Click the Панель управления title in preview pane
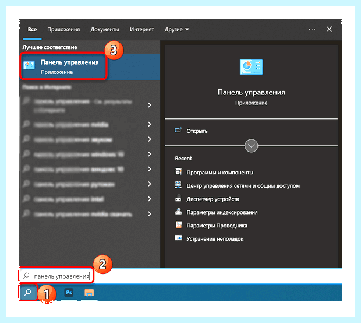This screenshot has height=323, width=361. (251, 92)
